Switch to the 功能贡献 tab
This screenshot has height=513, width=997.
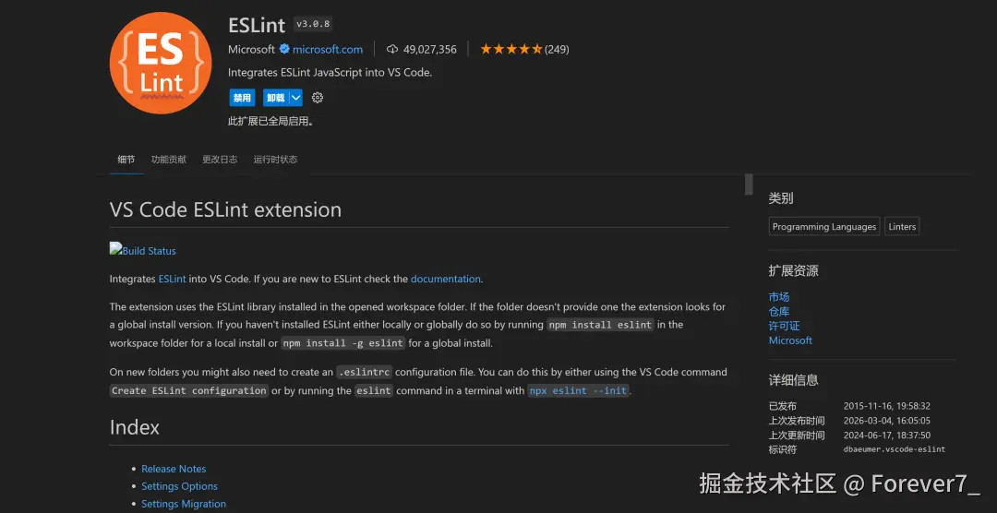tap(169, 160)
